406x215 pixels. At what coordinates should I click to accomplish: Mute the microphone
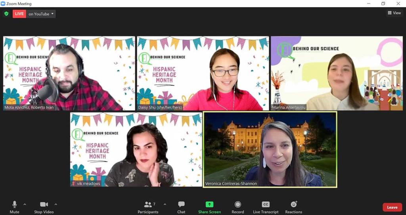pos(14,207)
